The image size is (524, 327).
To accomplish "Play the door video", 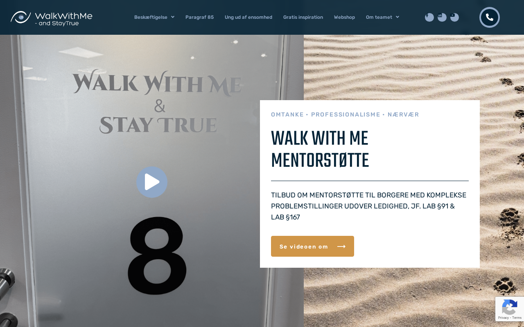I will (152, 182).
